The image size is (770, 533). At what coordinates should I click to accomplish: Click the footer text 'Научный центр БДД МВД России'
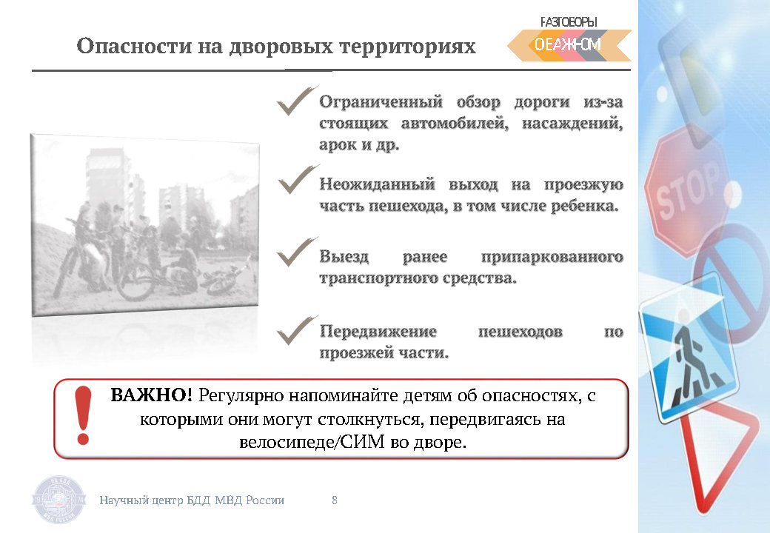pos(192,500)
